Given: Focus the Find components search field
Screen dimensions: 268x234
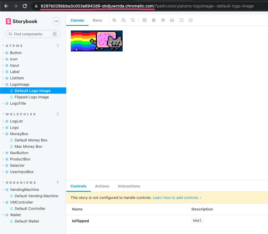Looking at the screenshot, I should (33, 34).
